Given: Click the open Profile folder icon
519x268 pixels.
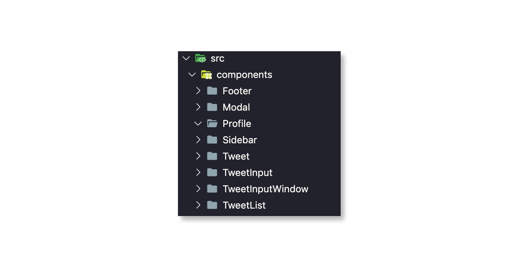Looking at the screenshot, I should (x=212, y=124).
